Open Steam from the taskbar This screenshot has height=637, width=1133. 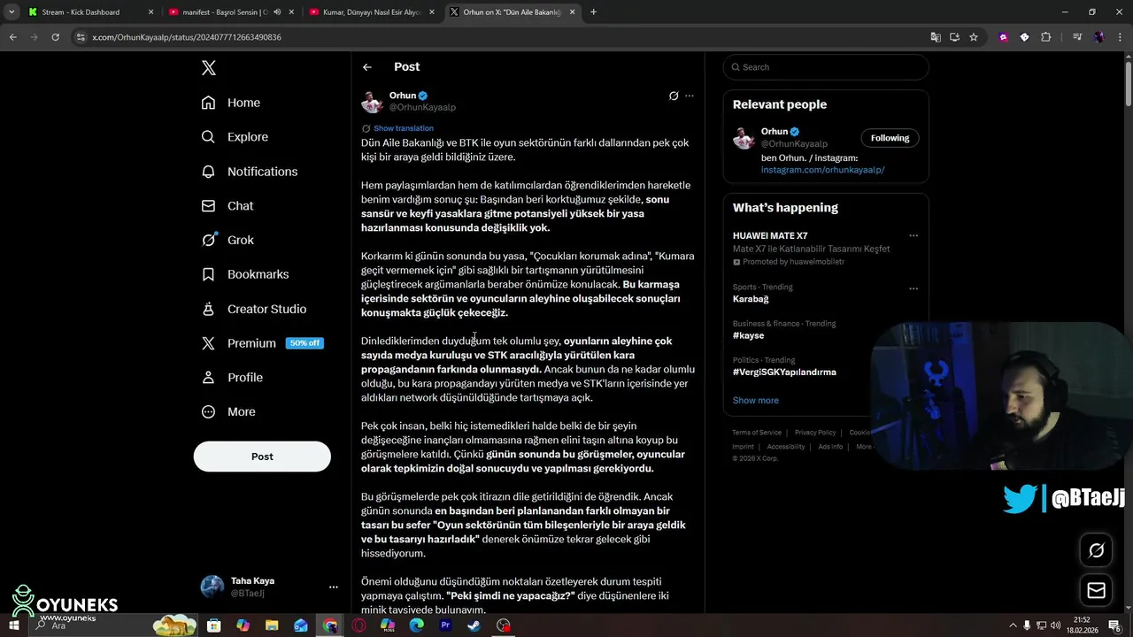(474, 625)
